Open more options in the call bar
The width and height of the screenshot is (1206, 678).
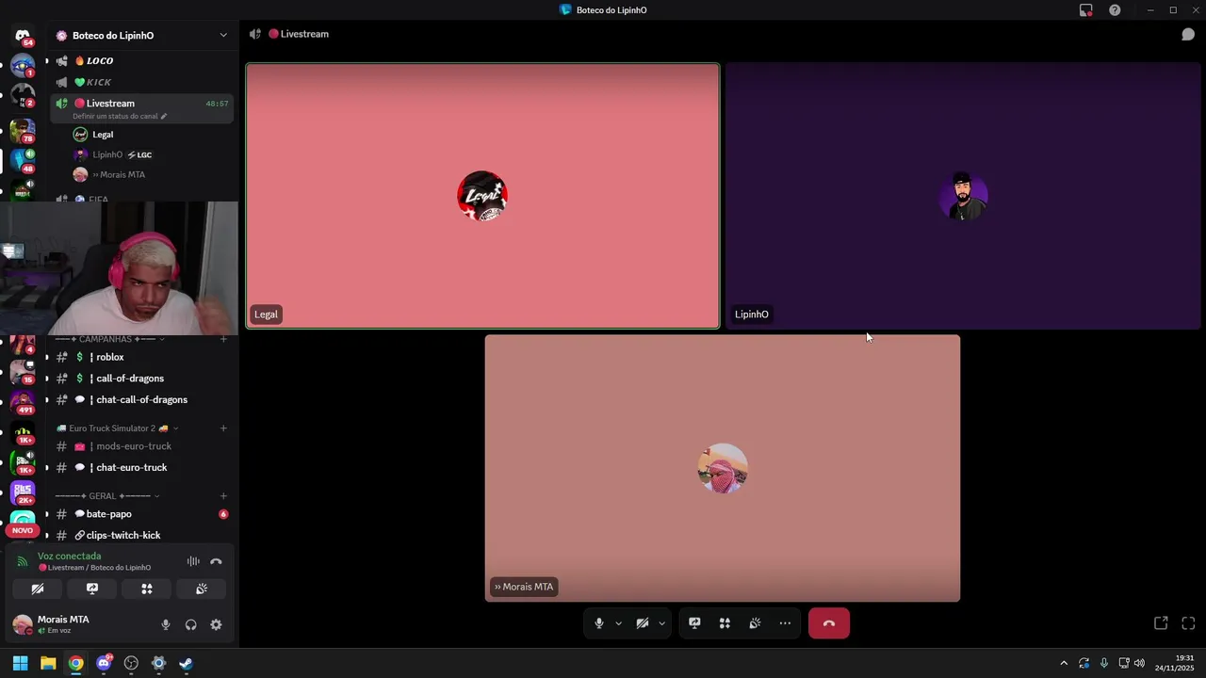(785, 623)
